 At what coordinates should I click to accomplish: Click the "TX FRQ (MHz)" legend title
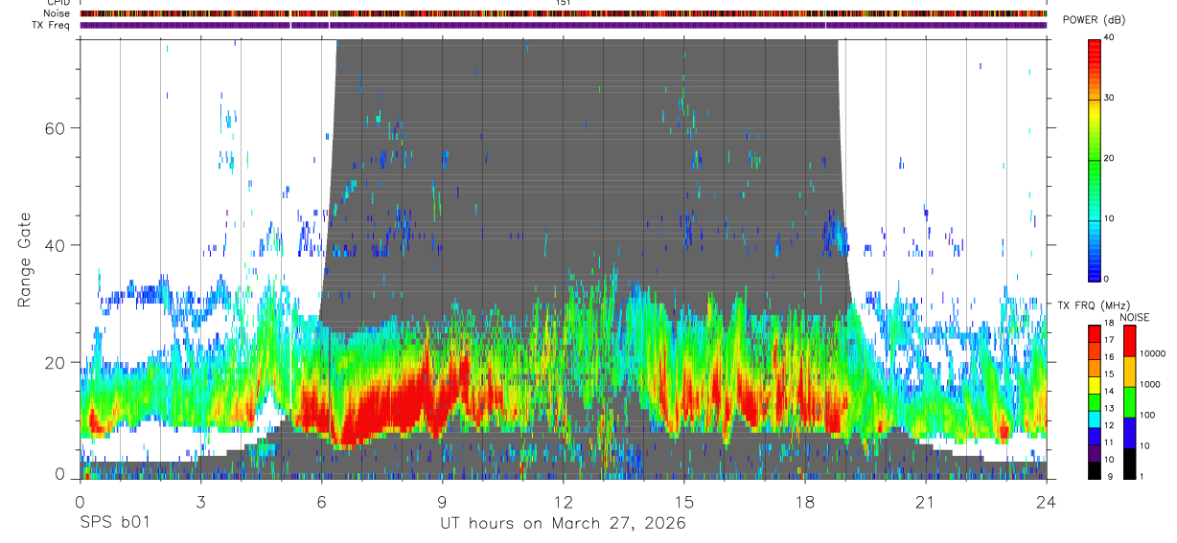[1096, 305]
